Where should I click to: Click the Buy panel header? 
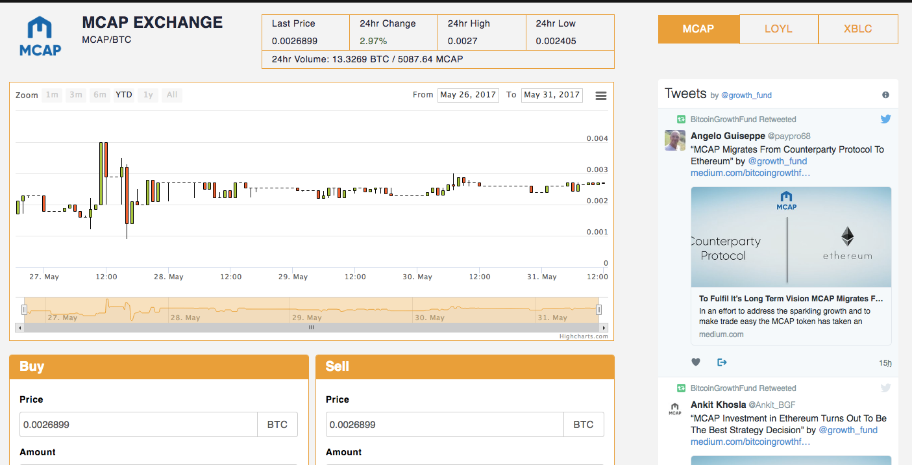pos(159,367)
